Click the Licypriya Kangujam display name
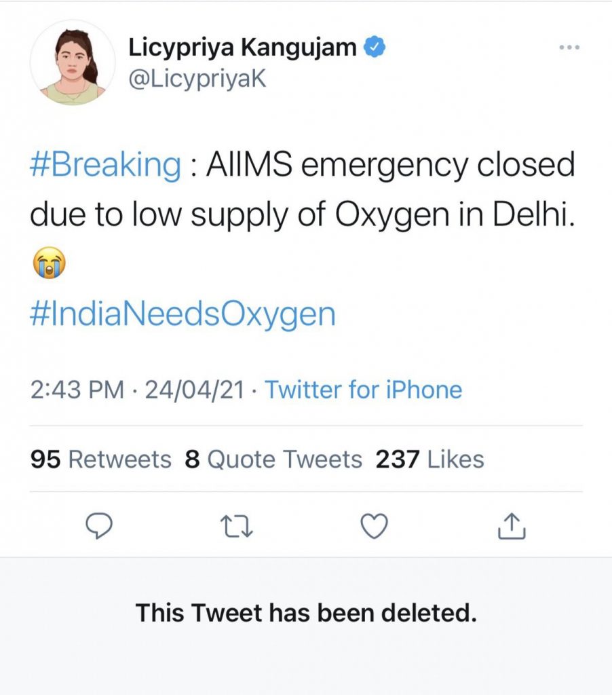The image size is (612, 695). coord(242,48)
